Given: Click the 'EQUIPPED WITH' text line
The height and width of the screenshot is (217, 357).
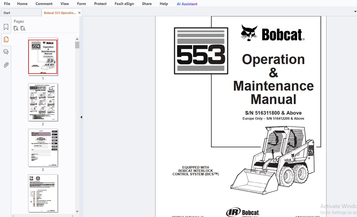Looking at the screenshot, I should (196, 168).
